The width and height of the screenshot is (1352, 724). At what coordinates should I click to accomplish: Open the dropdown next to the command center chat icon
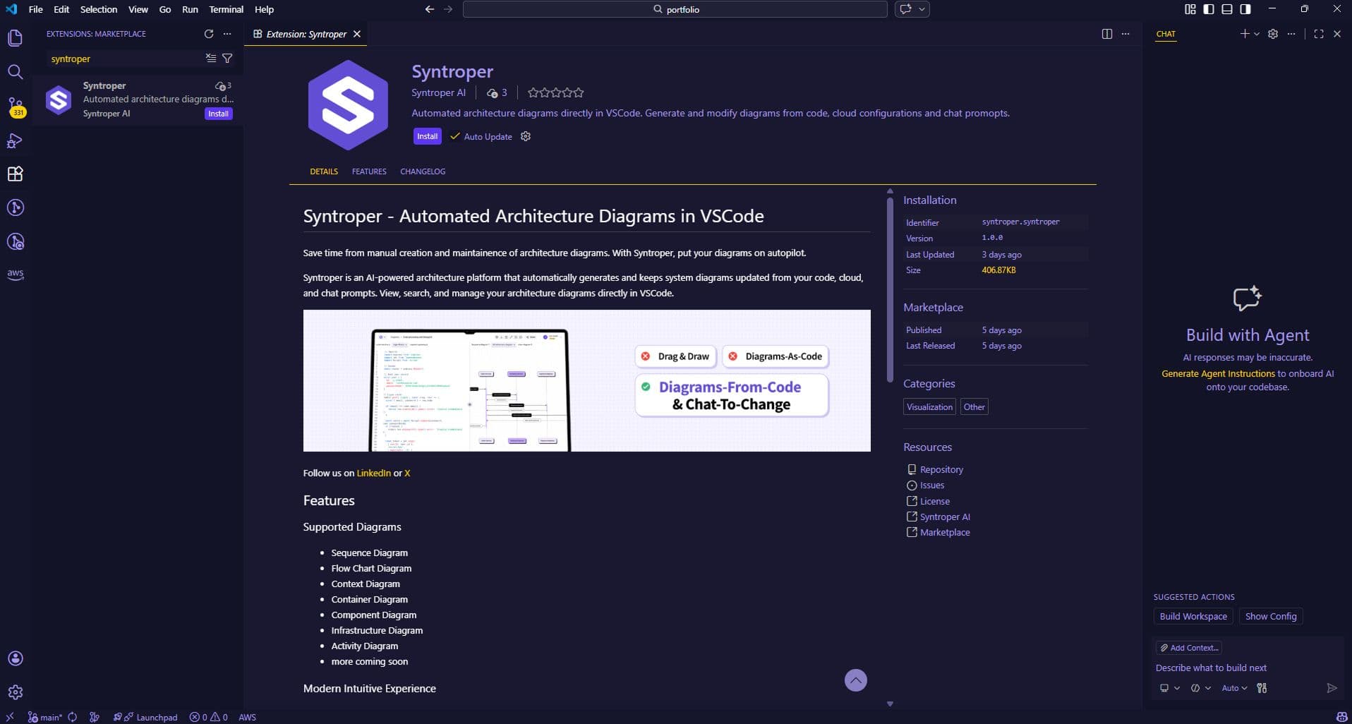(922, 9)
